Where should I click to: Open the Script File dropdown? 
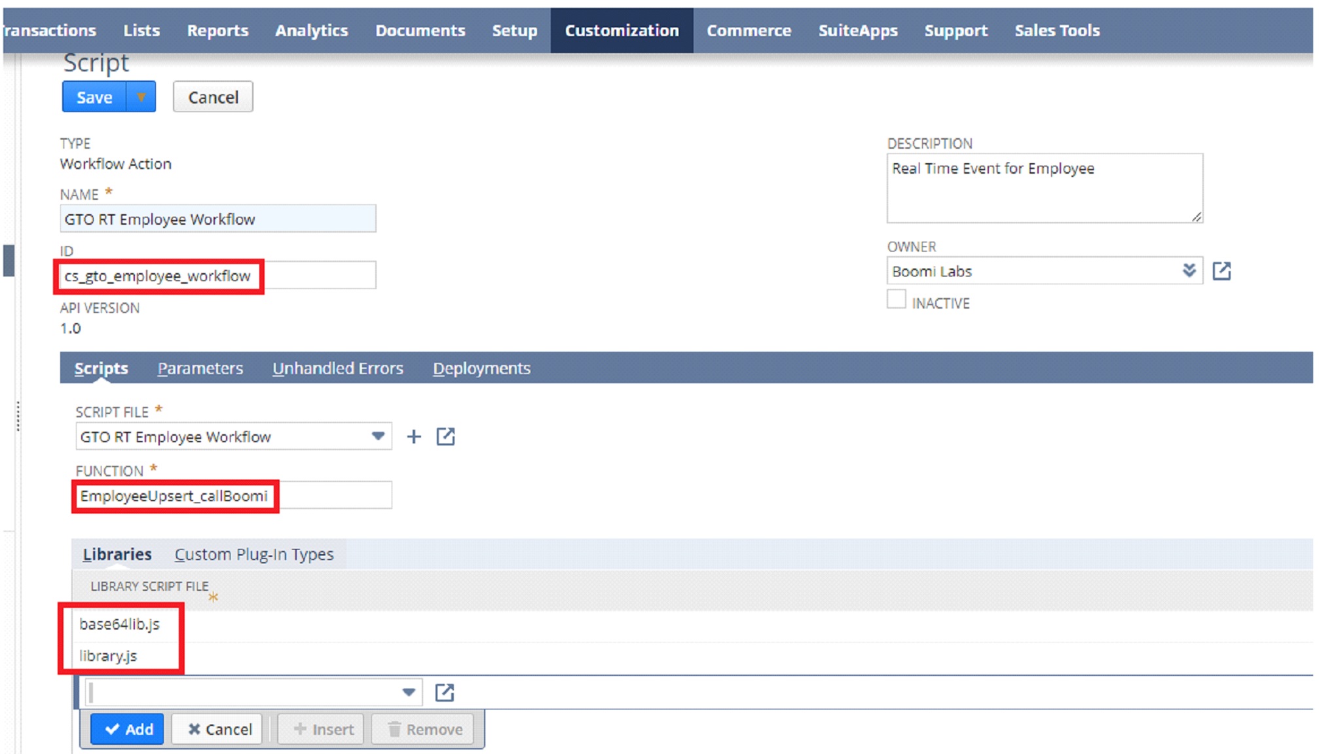tap(378, 436)
